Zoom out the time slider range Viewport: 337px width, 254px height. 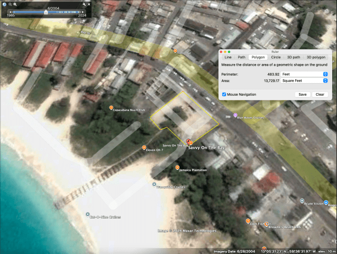coord(10,4)
